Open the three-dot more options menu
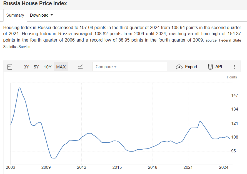 [235, 67]
